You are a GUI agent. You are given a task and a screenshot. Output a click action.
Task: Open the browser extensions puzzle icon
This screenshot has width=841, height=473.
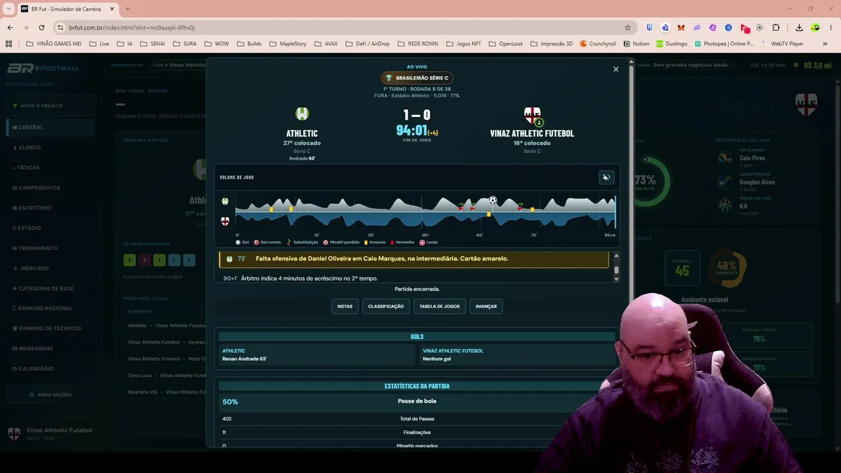(776, 28)
